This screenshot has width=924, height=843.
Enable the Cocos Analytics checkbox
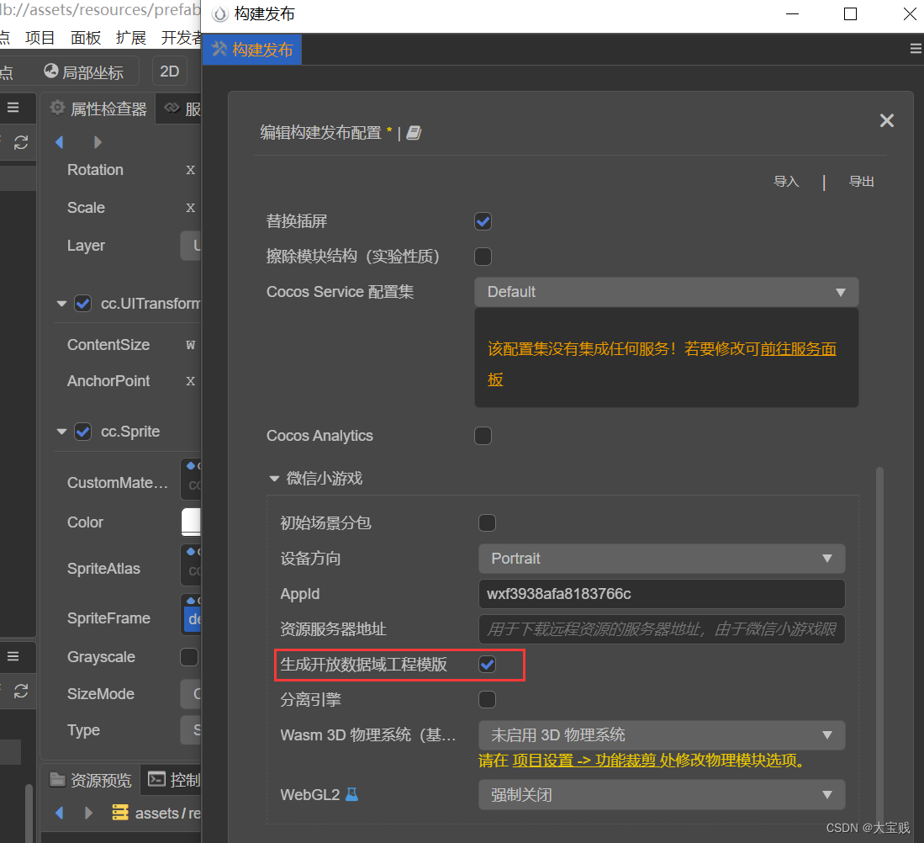[483, 436]
